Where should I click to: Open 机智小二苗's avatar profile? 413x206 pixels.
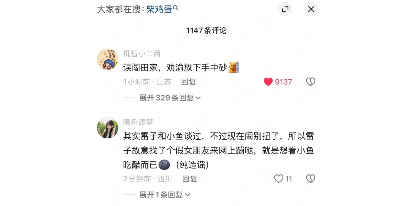pos(108,59)
